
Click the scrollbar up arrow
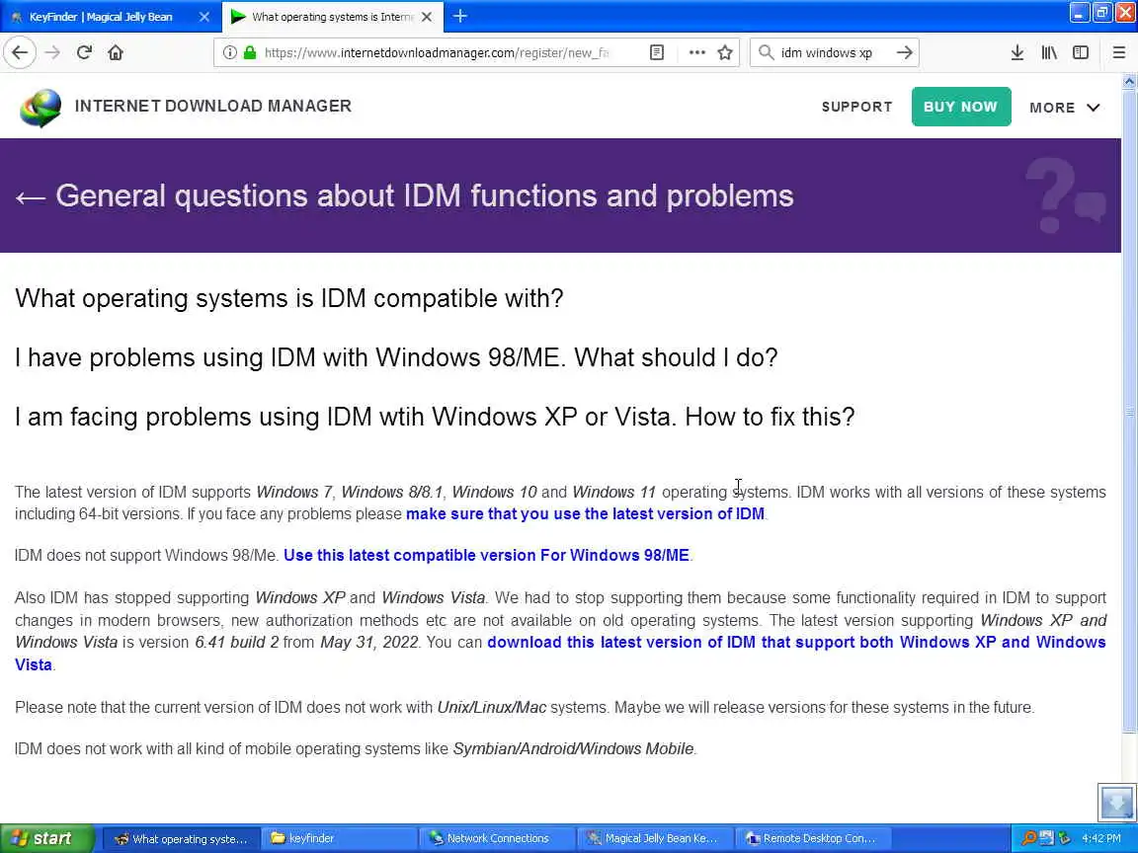pos(1129,81)
